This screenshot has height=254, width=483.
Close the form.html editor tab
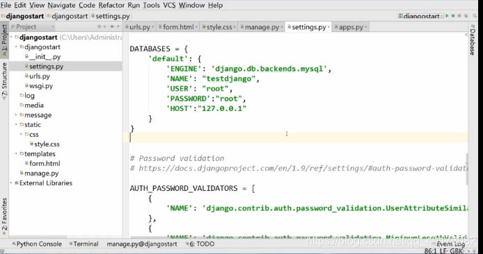coord(196,27)
